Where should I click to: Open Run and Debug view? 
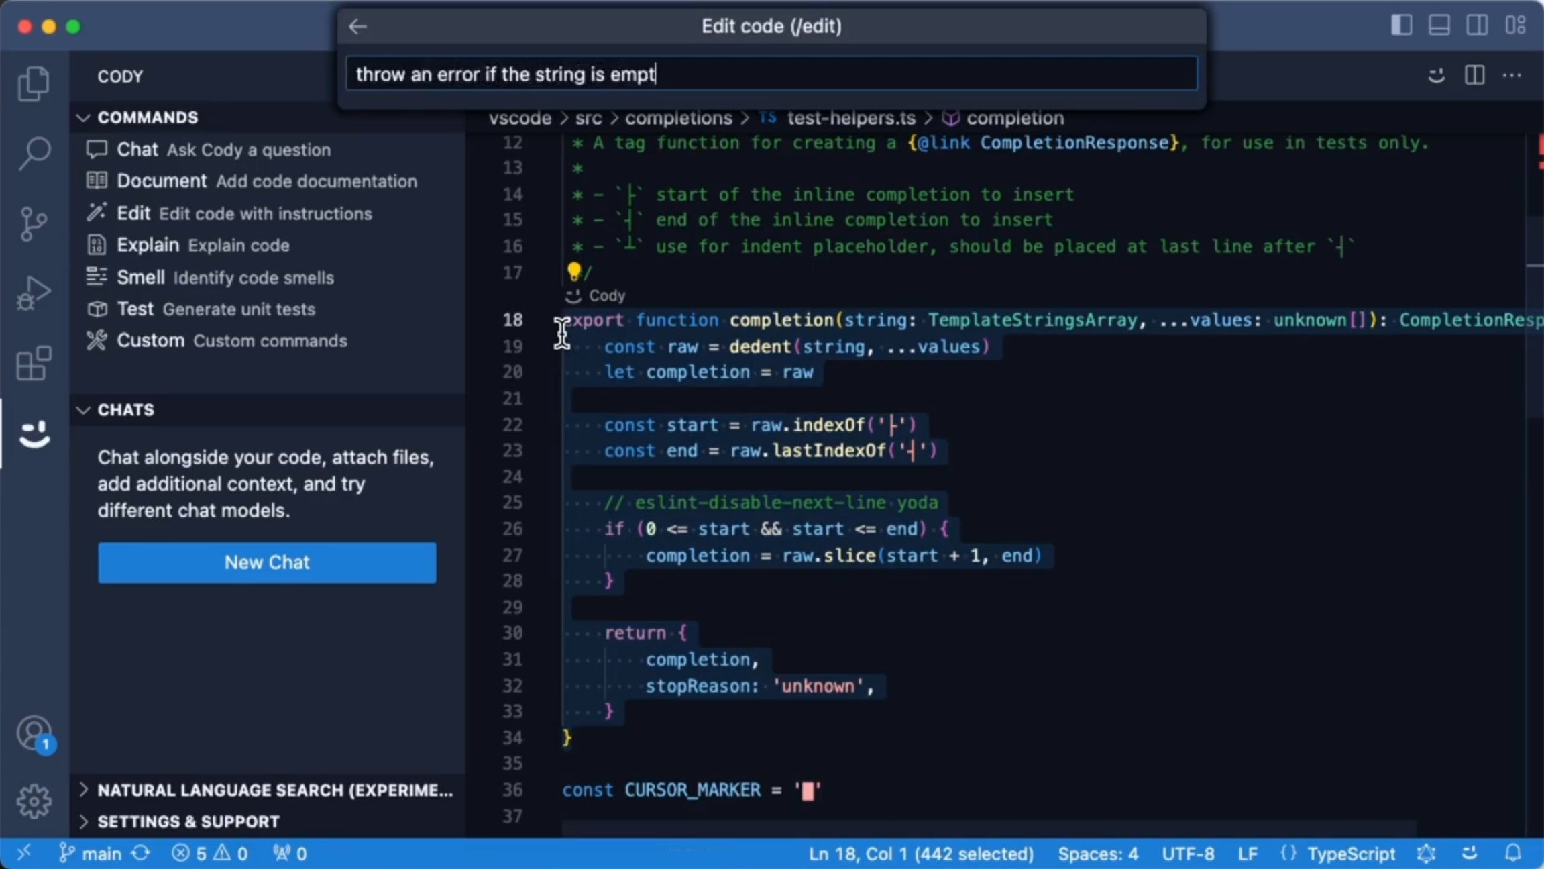[34, 293]
